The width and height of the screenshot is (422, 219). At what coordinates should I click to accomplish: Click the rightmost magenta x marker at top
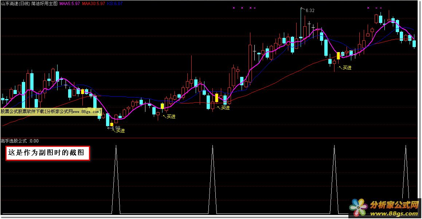pos(381,8)
